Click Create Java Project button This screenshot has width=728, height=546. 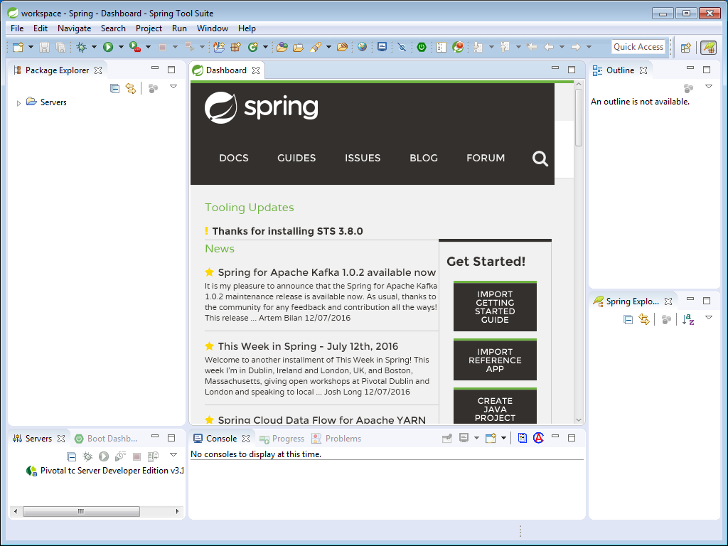495,406
